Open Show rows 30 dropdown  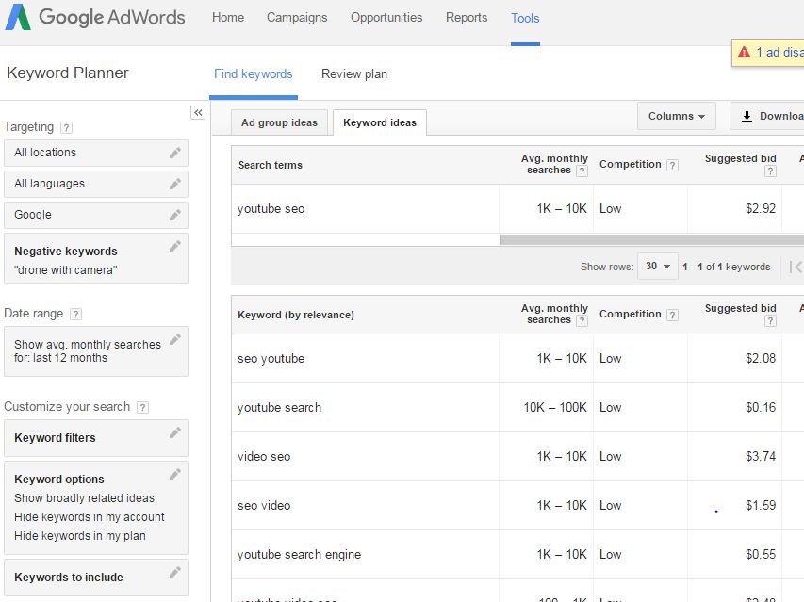tap(658, 267)
